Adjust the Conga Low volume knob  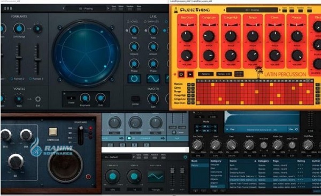[209, 56]
